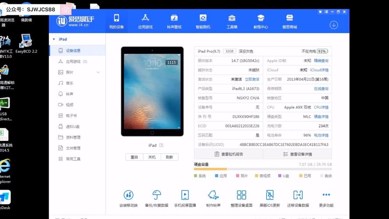Open 硬盘详情 link

click(321, 117)
